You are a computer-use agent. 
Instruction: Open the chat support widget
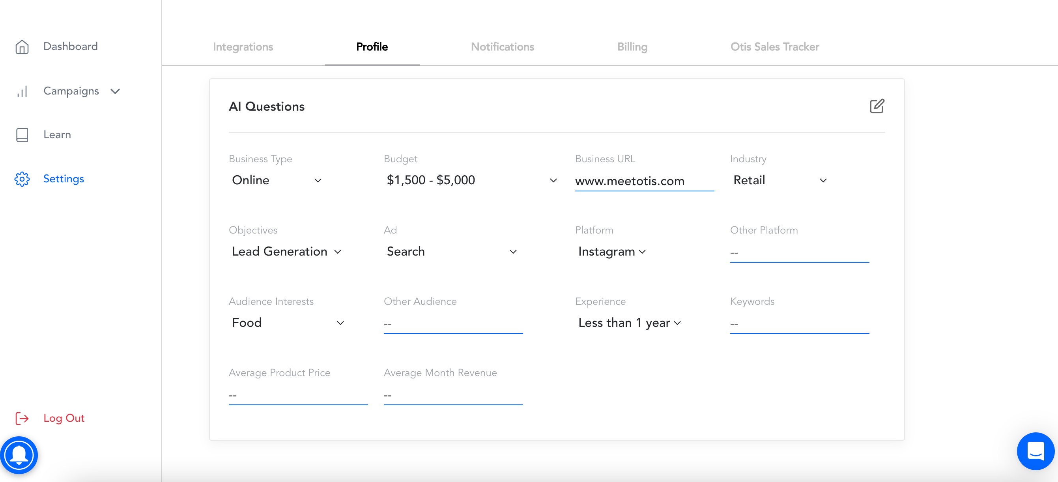pos(1036,451)
